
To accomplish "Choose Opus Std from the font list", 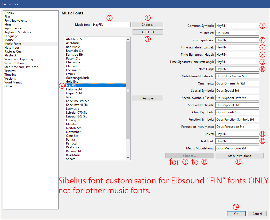I will click(72, 136).
